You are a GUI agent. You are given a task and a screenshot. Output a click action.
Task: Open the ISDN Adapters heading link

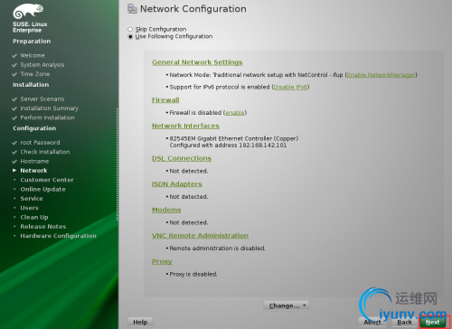point(176,184)
